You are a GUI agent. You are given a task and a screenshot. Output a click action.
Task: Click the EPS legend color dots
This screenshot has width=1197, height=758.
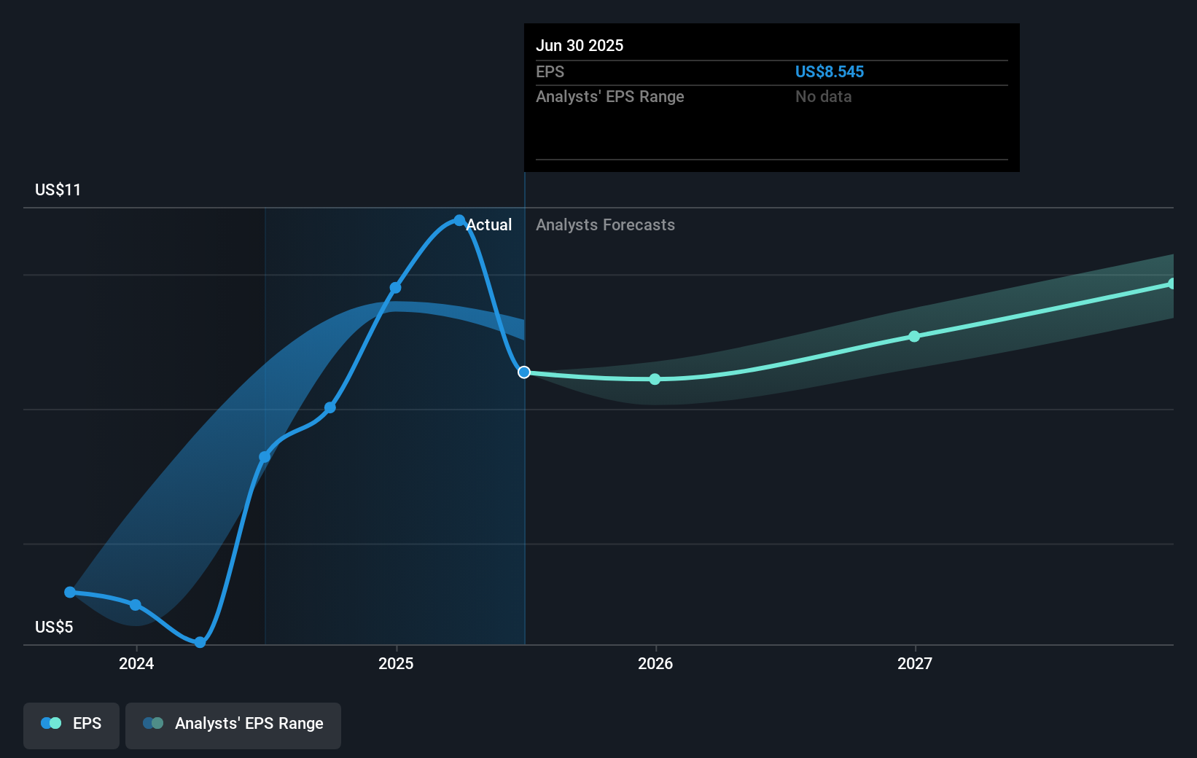coord(51,723)
